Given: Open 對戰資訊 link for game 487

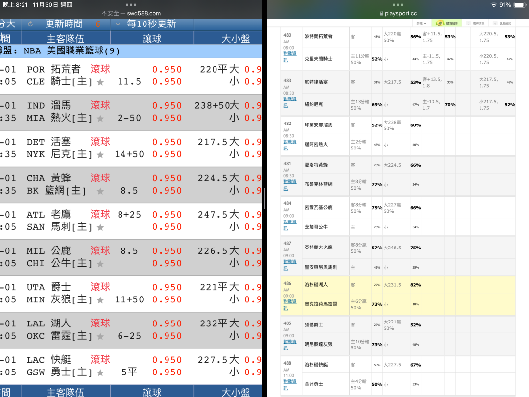Looking at the screenshot, I should [x=290, y=265].
